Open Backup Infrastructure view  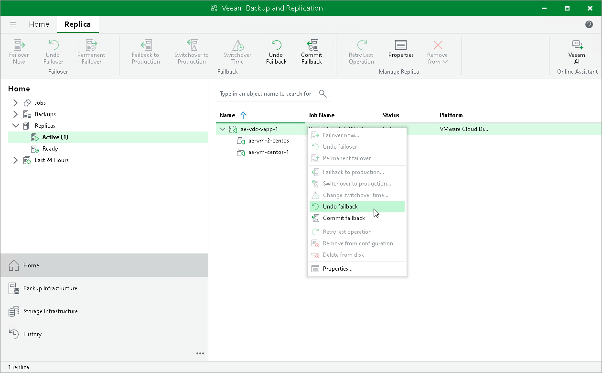(50, 288)
